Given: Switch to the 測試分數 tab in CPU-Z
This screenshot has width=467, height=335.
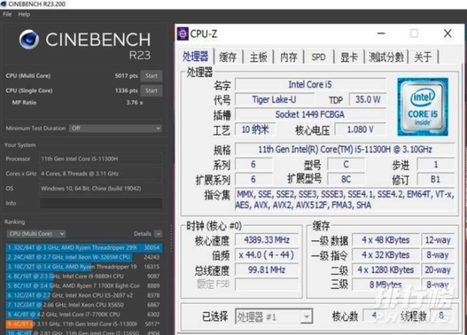Looking at the screenshot, I should click(x=386, y=57).
